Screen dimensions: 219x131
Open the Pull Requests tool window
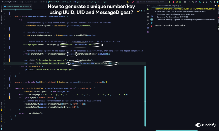tap(1, 20)
